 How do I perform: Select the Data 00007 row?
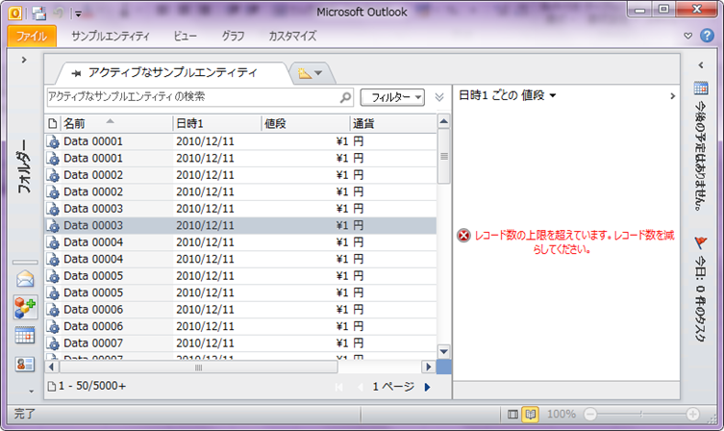point(240,343)
